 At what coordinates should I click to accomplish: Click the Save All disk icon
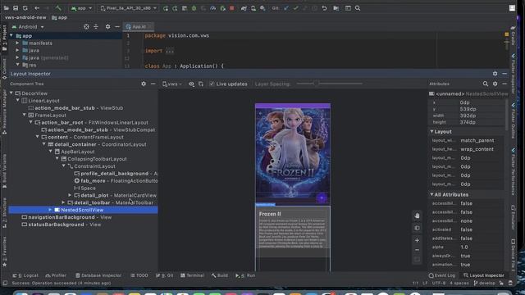16,8
